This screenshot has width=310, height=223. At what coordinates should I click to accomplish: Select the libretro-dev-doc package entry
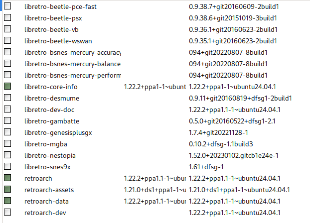pyautogui.click(x=51, y=110)
